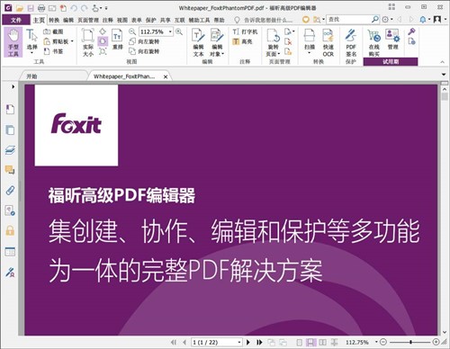This screenshot has height=349, width=450.
Task: Toggle Fit Visible view icon in ribbon
Action: click(103, 51)
